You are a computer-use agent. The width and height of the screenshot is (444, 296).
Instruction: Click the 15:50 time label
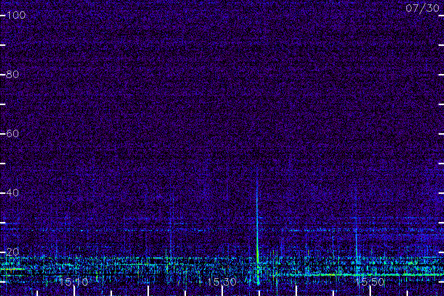[370, 282]
